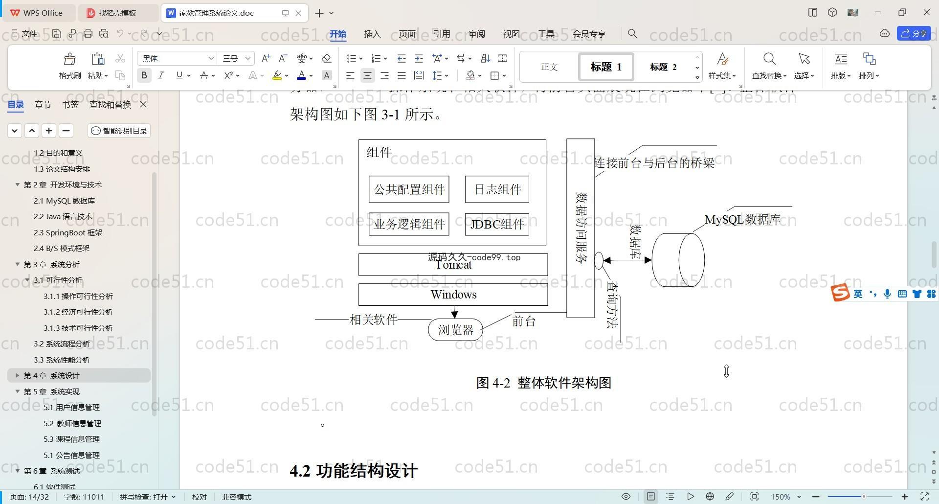The width and height of the screenshot is (939, 504).
Task: Open the bullet list dropdown arrow
Action: pyautogui.click(x=361, y=58)
